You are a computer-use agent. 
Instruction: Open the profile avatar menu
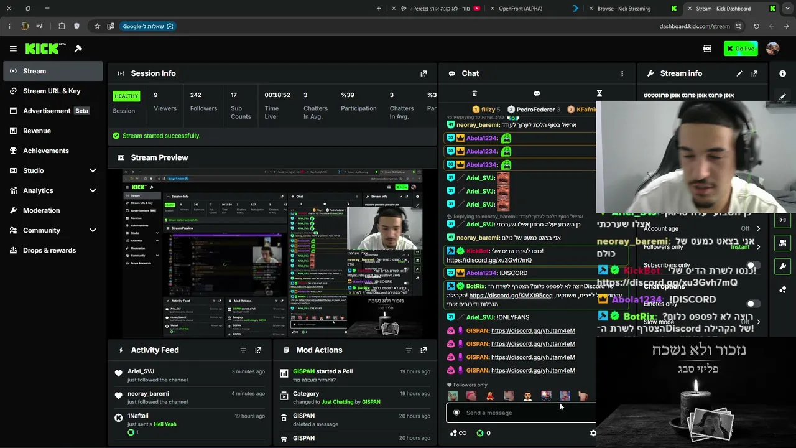click(773, 49)
